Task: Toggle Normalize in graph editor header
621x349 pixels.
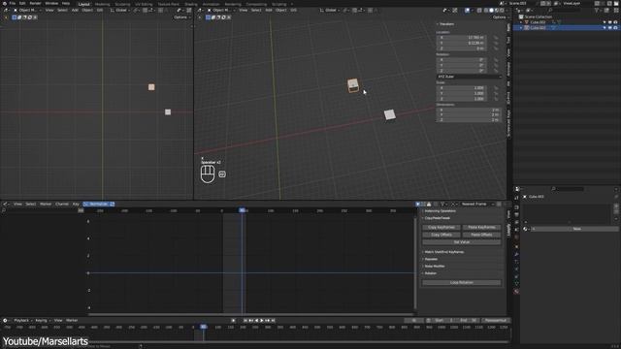Action: (98, 204)
